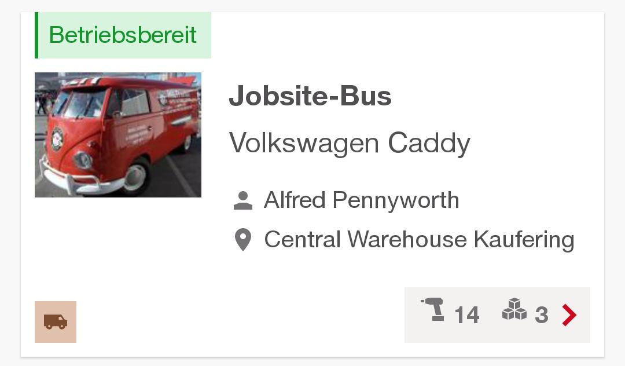This screenshot has width=625, height=366.
Task: Select the Volkswagen Caddy model text
Action: pyautogui.click(x=350, y=142)
